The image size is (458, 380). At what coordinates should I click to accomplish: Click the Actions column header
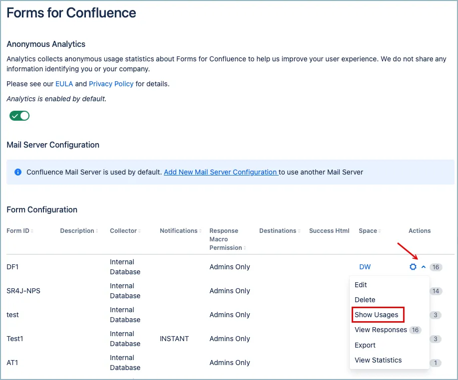coord(420,231)
